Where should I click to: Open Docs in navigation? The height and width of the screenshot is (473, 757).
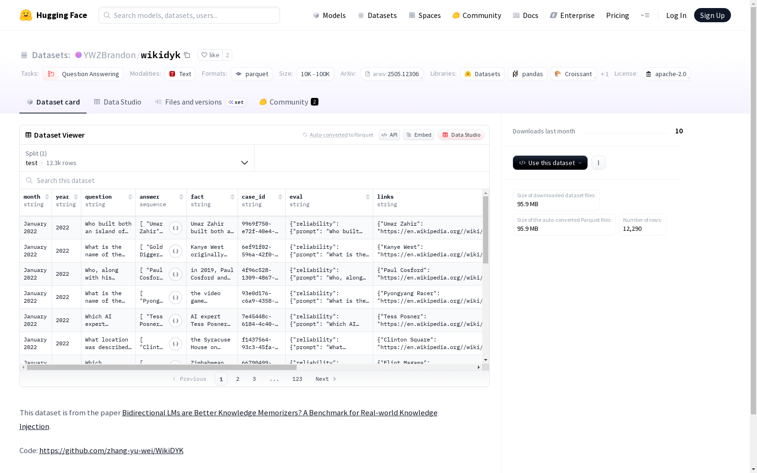point(526,15)
